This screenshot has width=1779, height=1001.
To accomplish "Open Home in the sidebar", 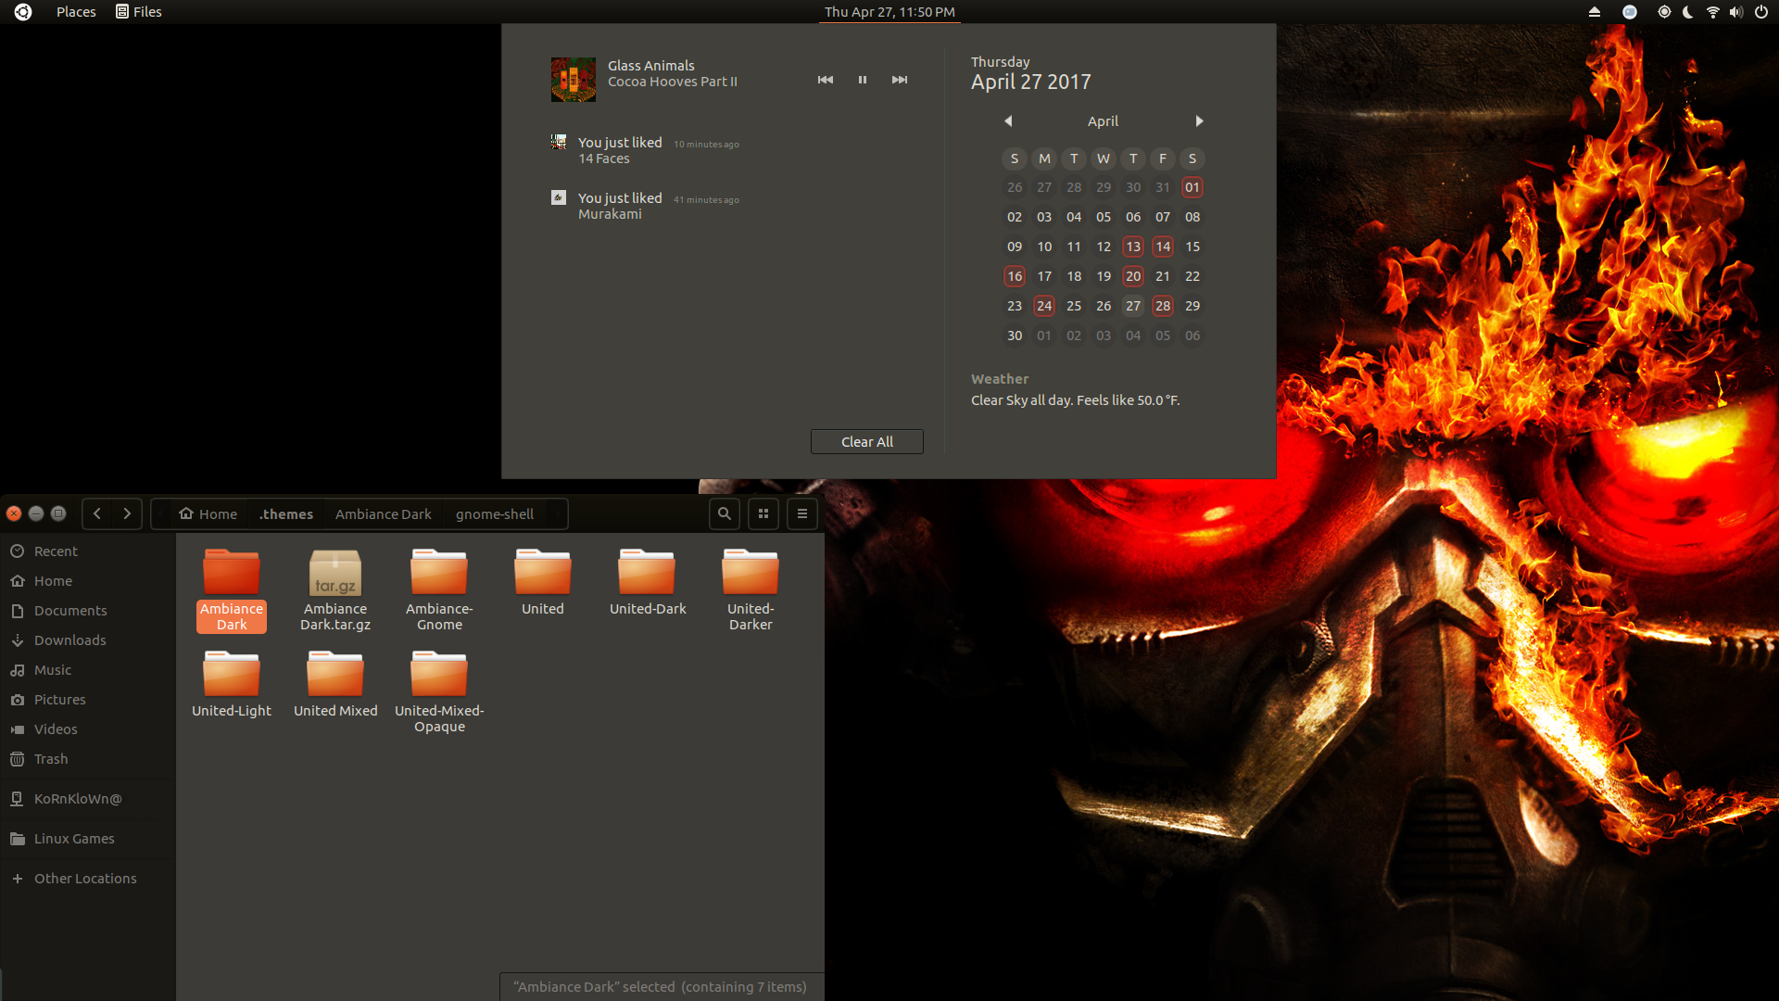I will tap(88, 581).
